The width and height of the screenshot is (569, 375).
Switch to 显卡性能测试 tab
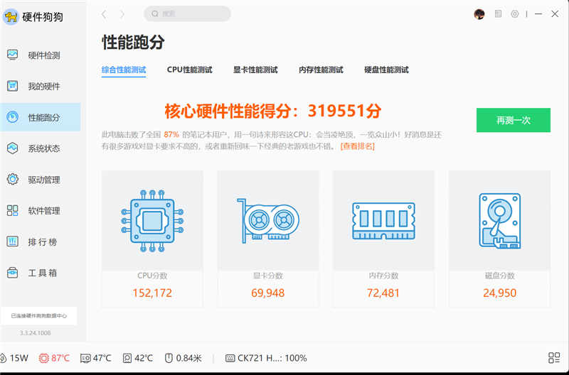255,70
